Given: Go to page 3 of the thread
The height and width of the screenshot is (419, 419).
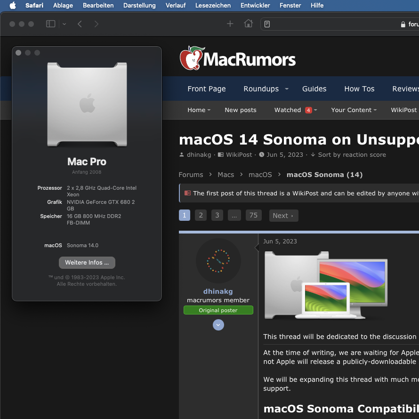Looking at the screenshot, I should pyautogui.click(x=217, y=215).
